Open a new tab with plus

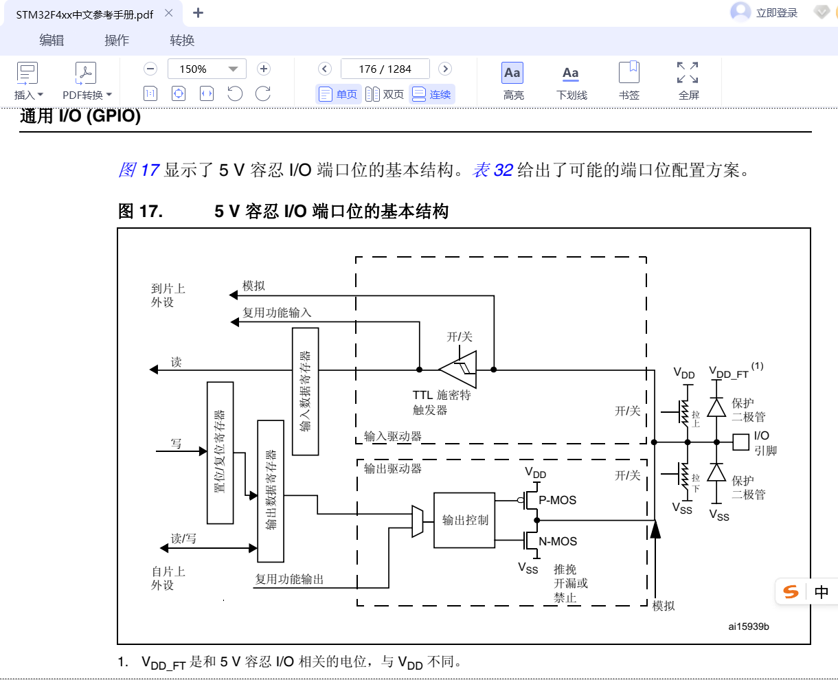point(198,12)
